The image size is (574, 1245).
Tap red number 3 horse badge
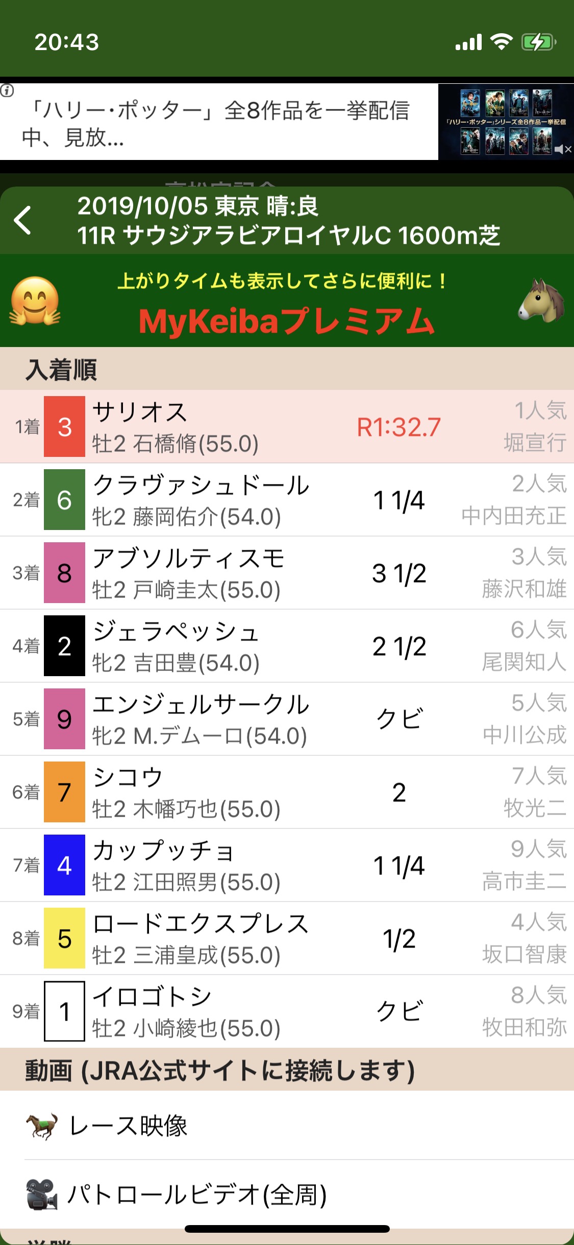(x=64, y=427)
